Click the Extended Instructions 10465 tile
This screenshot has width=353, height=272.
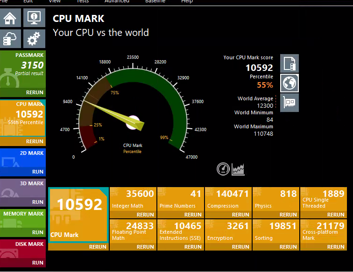tap(181, 231)
